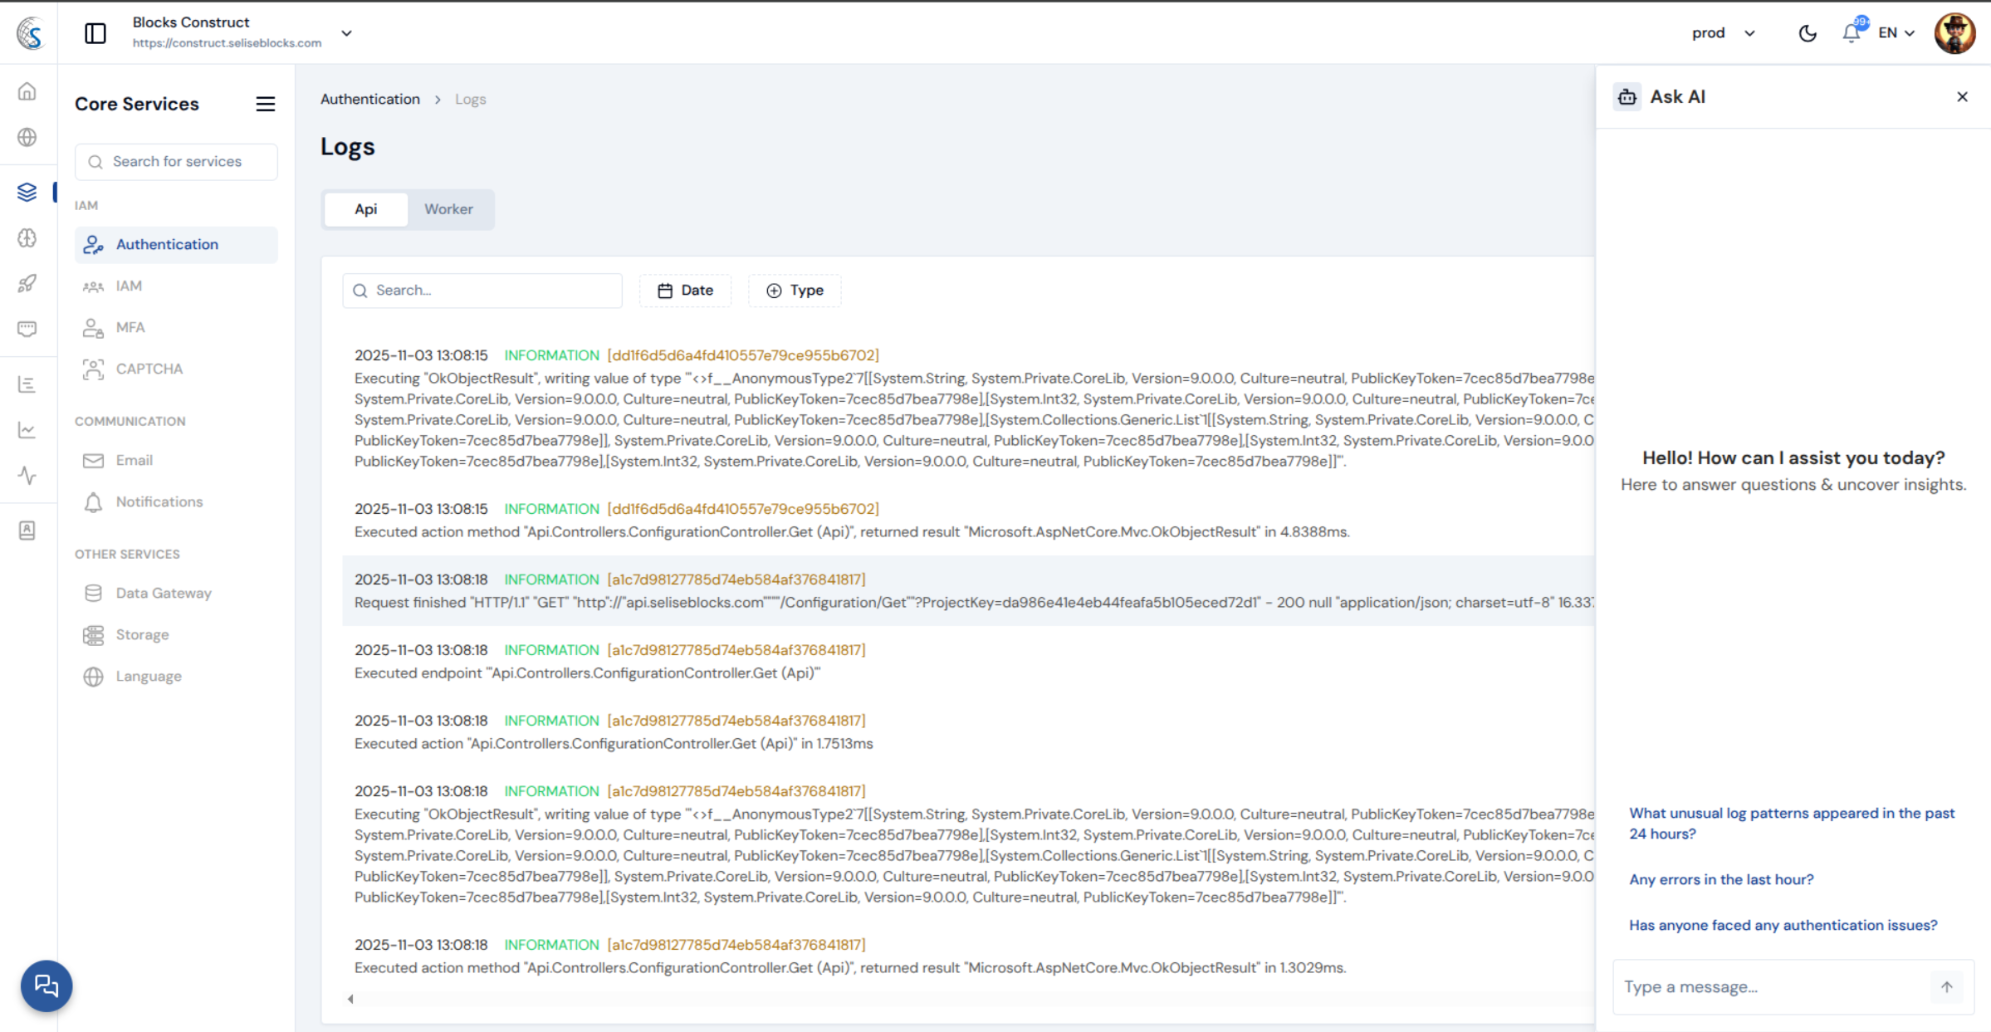Select MFA in Core Services menu
Image resolution: width=1991 pixels, height=1032 pixels.
130,327
